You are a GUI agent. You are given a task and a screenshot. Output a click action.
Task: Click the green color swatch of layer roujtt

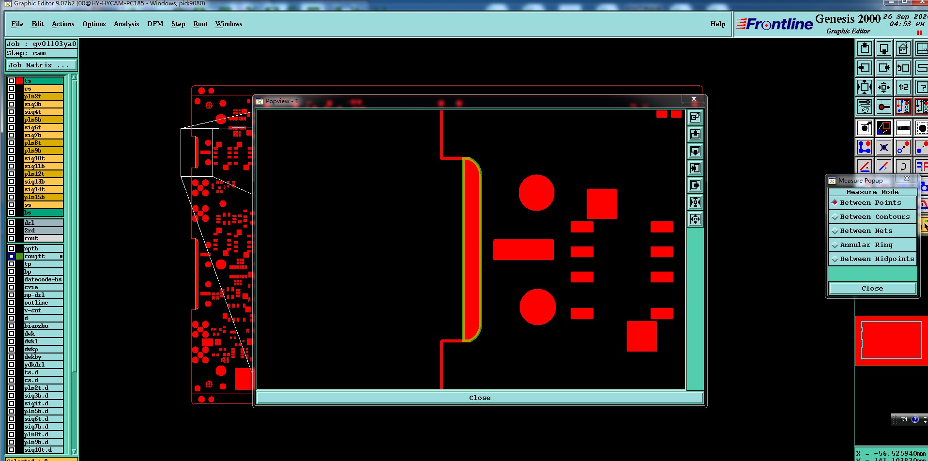[x=19, y=256]
